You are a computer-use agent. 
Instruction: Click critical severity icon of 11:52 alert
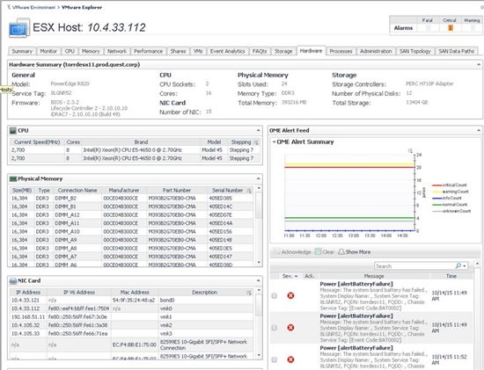(x=290, y=359)
